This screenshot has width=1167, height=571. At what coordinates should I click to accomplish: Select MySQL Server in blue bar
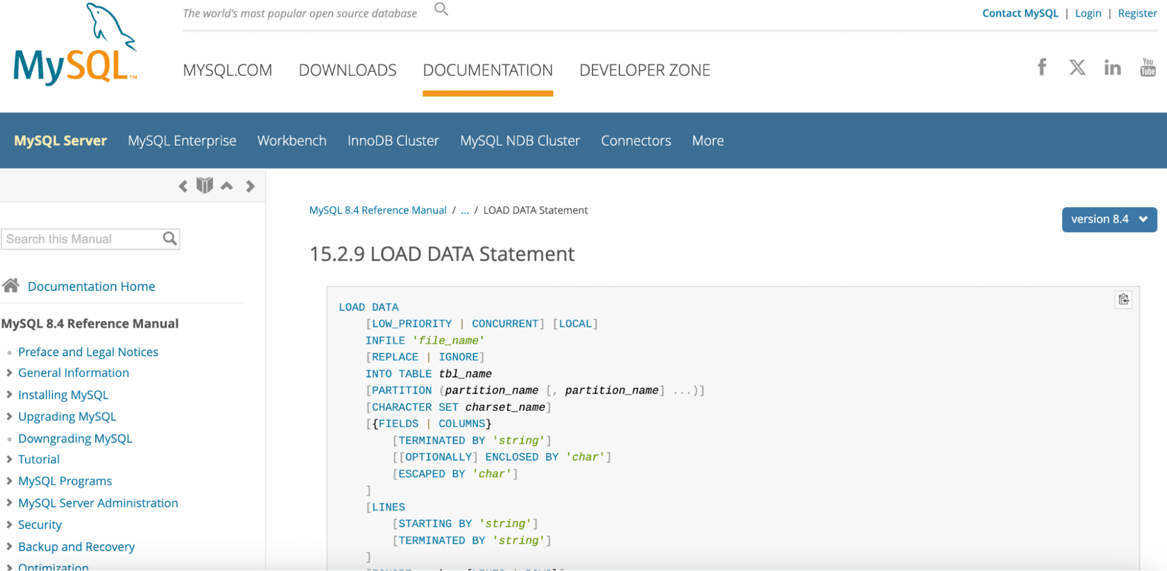coord(61,141)
